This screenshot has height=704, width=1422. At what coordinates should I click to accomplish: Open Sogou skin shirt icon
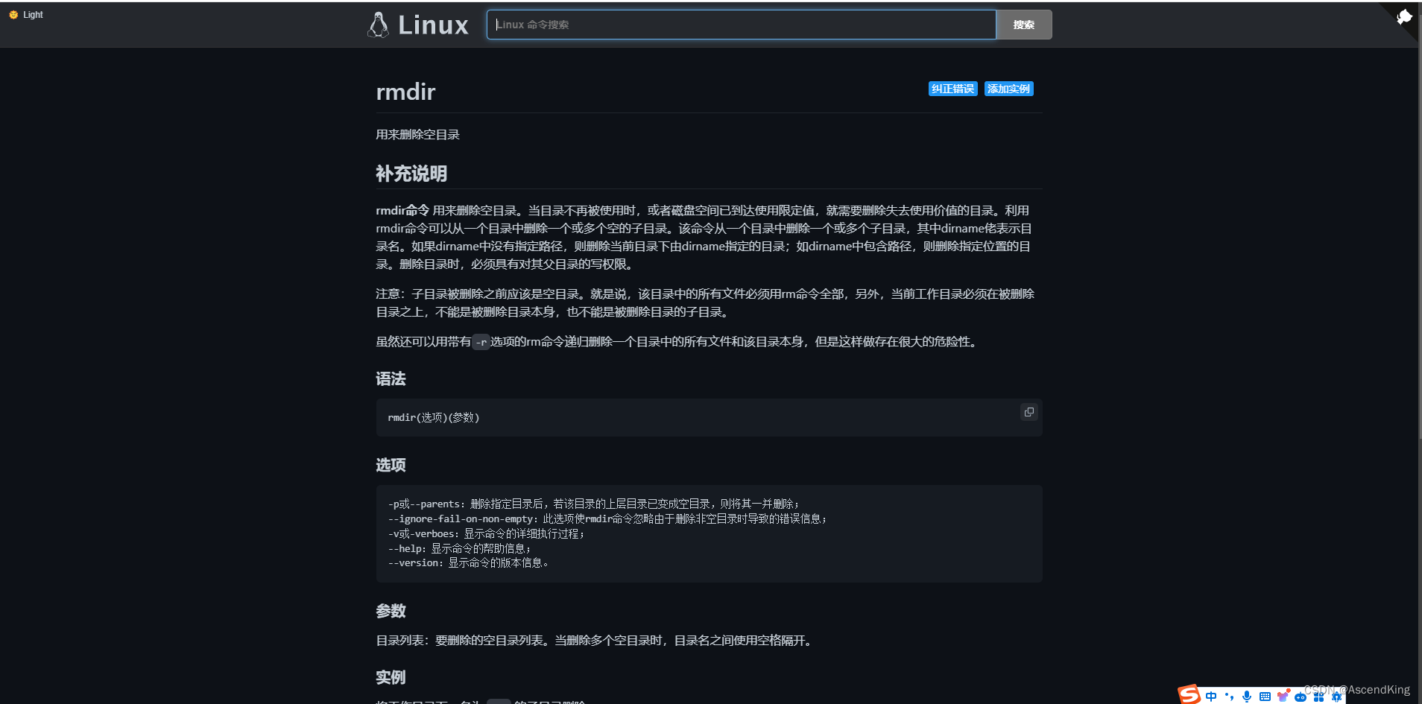pos(1283,697)
